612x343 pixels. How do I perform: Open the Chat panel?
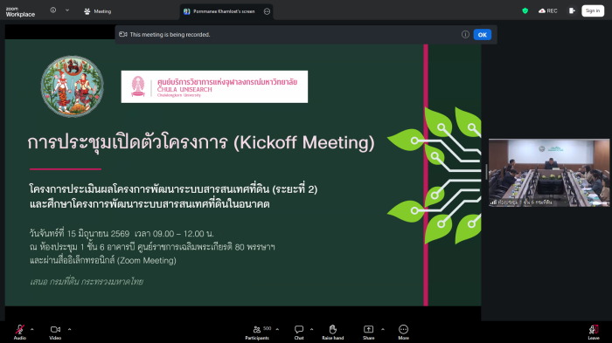pyautogui.click(x=299, y=330)
